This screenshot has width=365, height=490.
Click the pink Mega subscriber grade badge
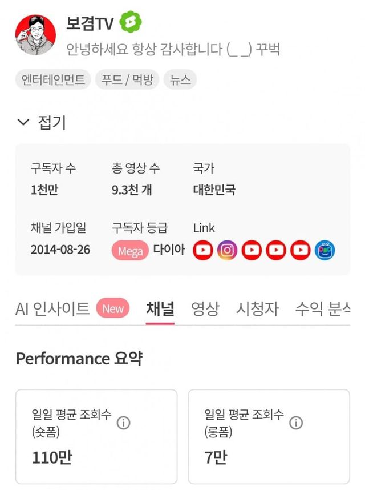pos(130,251)
